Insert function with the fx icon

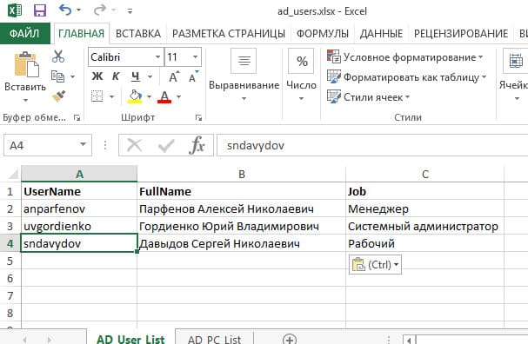(x=197, y=145)
